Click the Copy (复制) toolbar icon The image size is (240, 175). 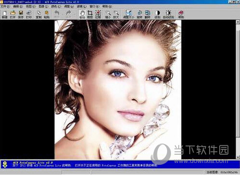coord(39,15)
